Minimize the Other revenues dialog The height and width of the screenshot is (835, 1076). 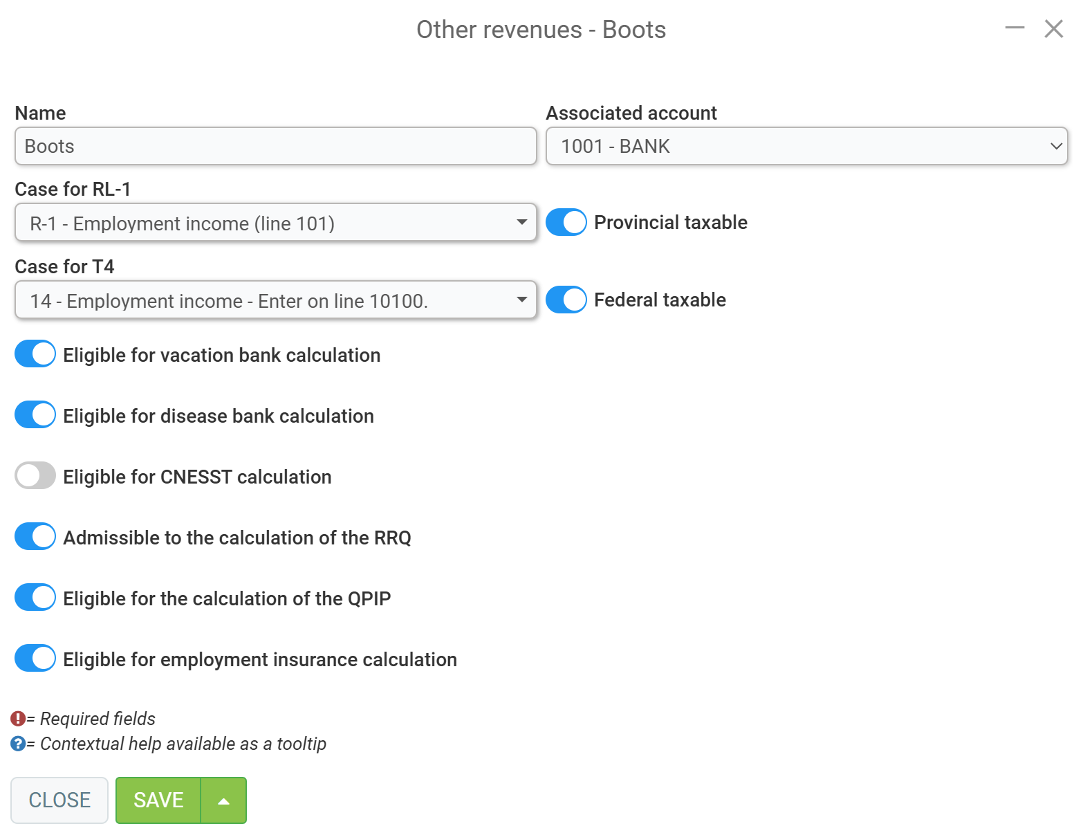(1014, 28)
